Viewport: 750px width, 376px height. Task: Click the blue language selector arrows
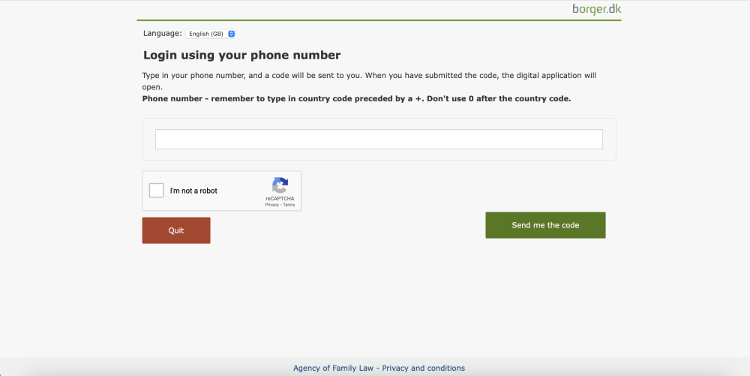click(x=232, y=34)
